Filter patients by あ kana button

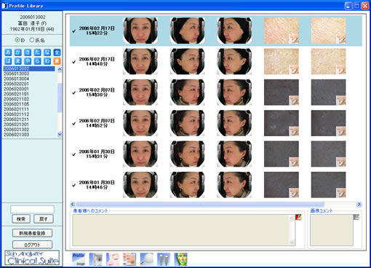point(8,52)
